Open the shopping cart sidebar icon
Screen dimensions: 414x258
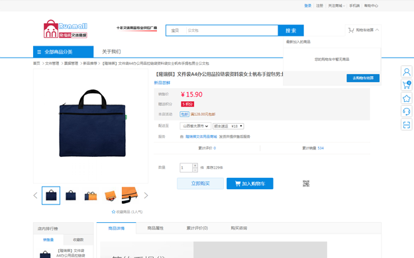coord(407,85)
